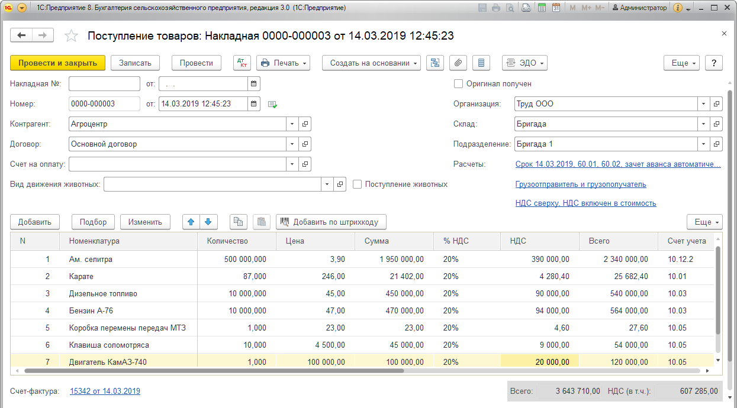
Task: Click the Добавить row button
Action: 35,222
